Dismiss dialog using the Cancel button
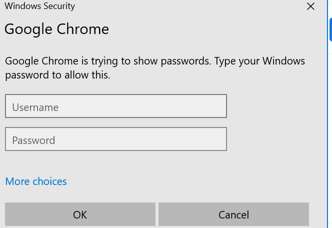Screen dimensions: 332x228 click(233, 214)
